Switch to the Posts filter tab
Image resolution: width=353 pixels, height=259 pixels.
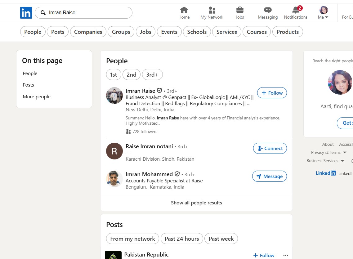[58, 32]
